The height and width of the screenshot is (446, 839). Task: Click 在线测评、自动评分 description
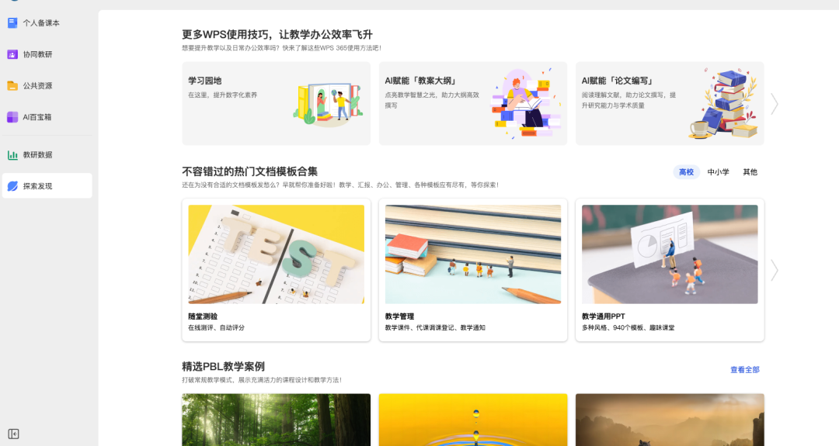click(216, 327)
